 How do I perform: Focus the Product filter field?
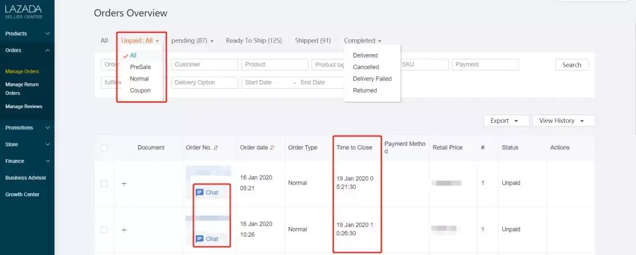274,65
